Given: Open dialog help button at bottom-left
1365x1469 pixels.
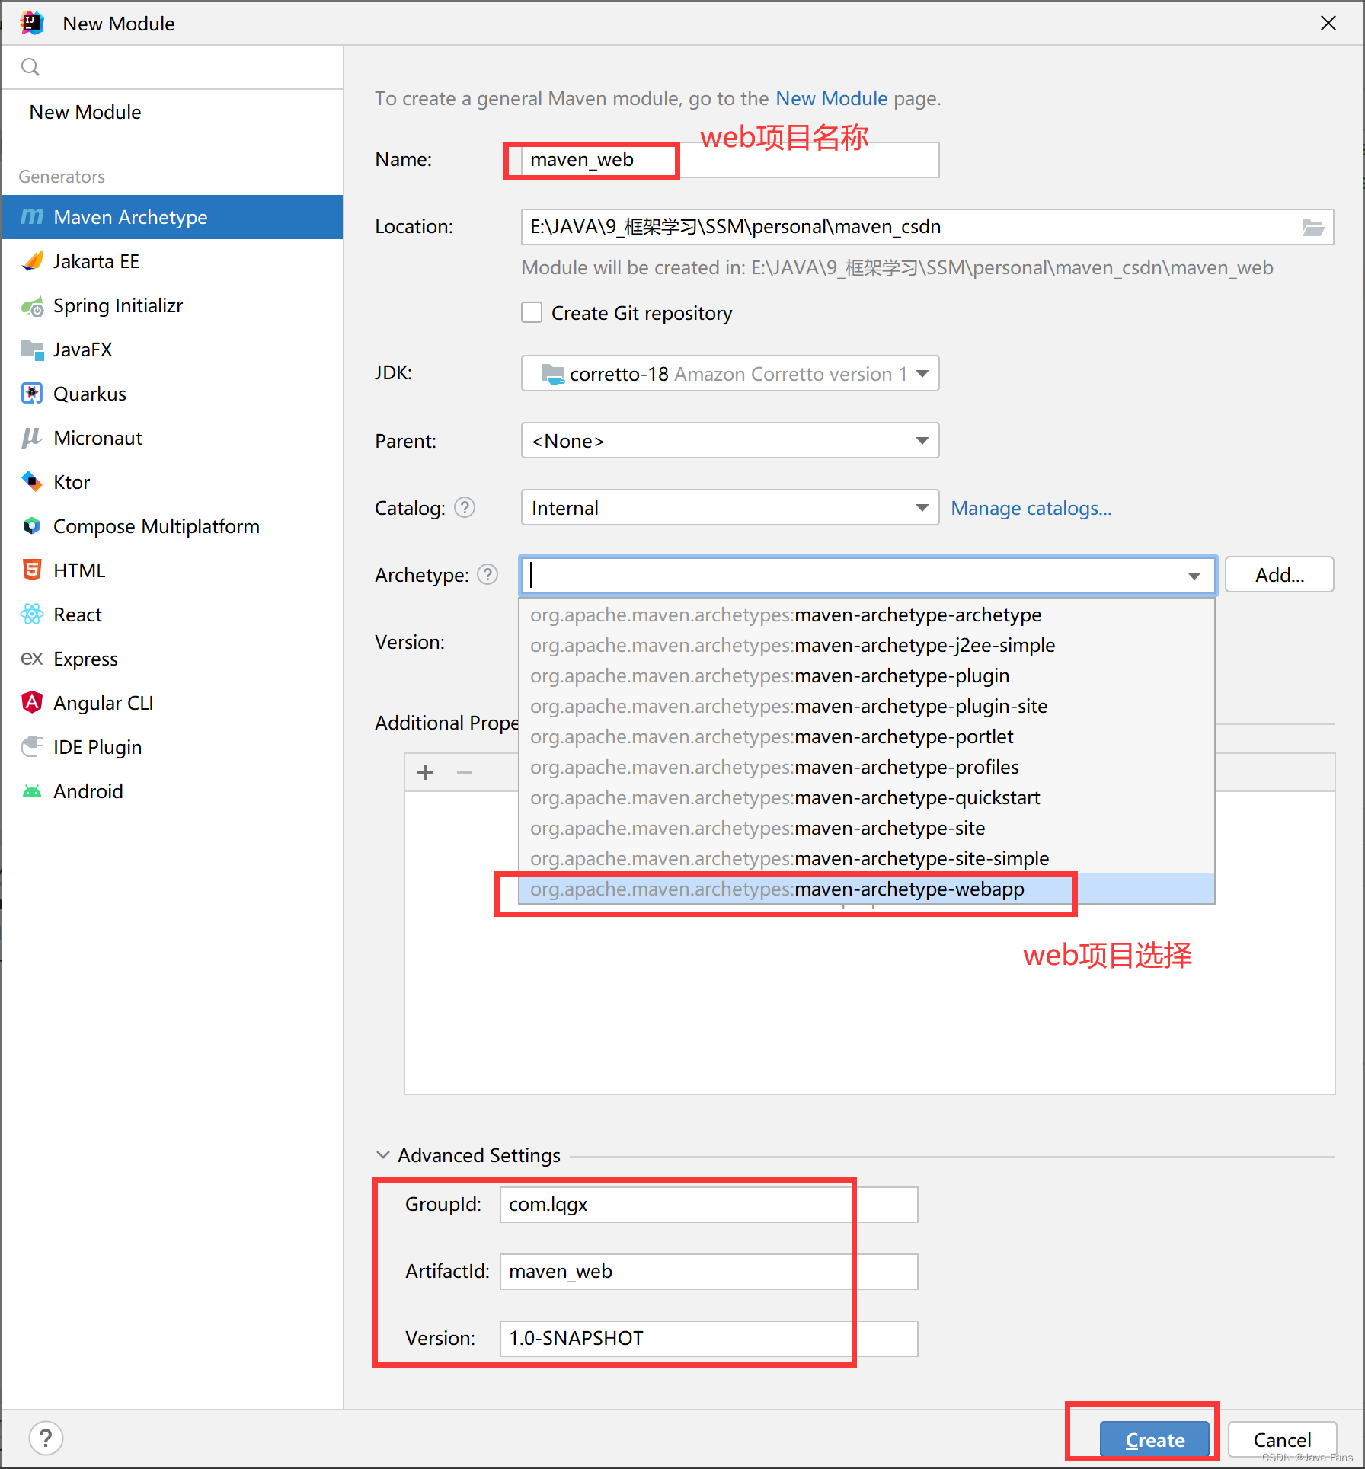Looking at the screenshot, I should pyautogui.click(x=46, y=1439).
